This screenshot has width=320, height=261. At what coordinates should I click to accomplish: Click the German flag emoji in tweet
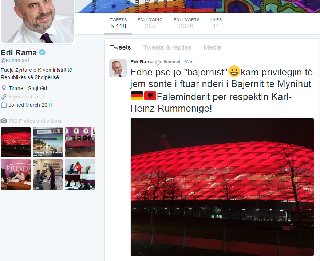pos(137,96)
